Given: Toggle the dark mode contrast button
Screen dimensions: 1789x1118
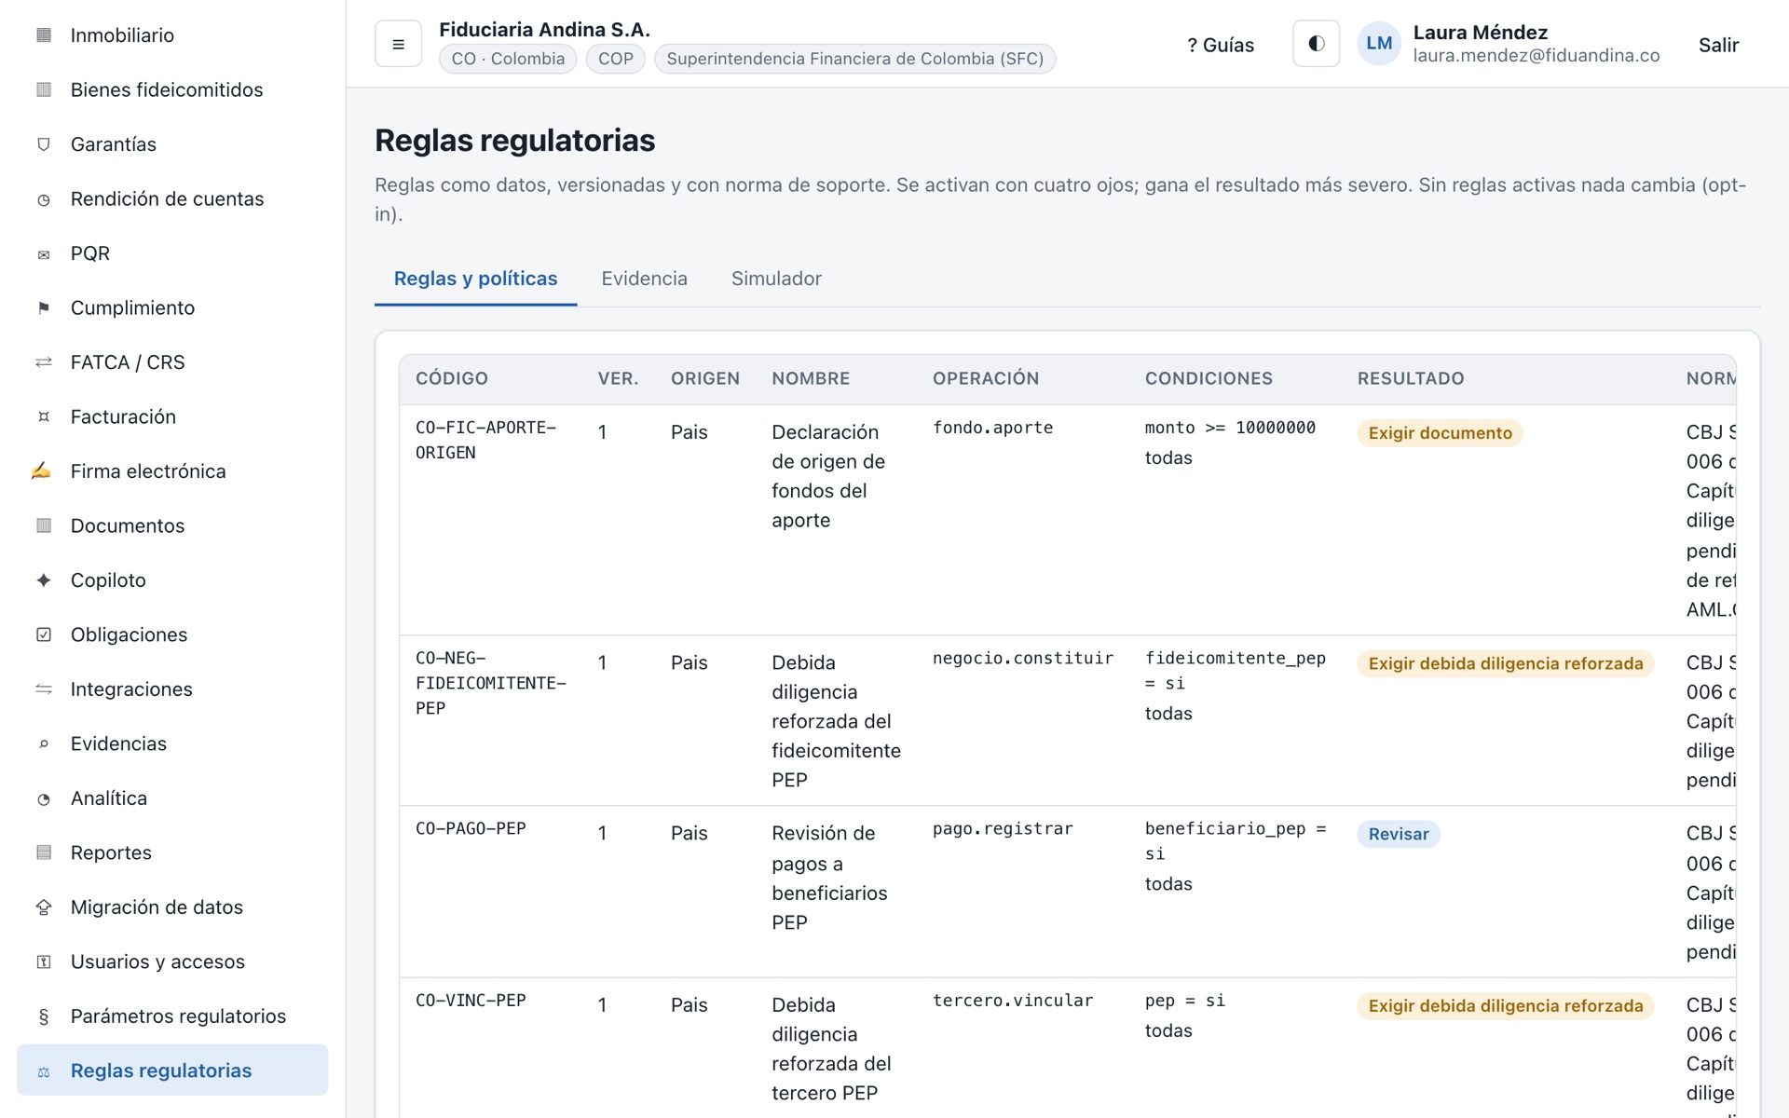Looking at the screenshot, I should tap(1316, 44).
